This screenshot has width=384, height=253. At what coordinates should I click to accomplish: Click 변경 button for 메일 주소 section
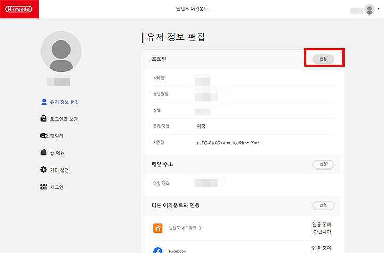click(323, 164)
